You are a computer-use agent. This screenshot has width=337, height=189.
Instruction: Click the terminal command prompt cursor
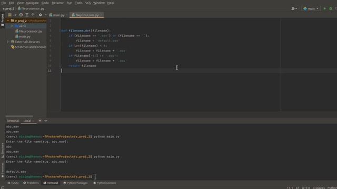[95, 177]
